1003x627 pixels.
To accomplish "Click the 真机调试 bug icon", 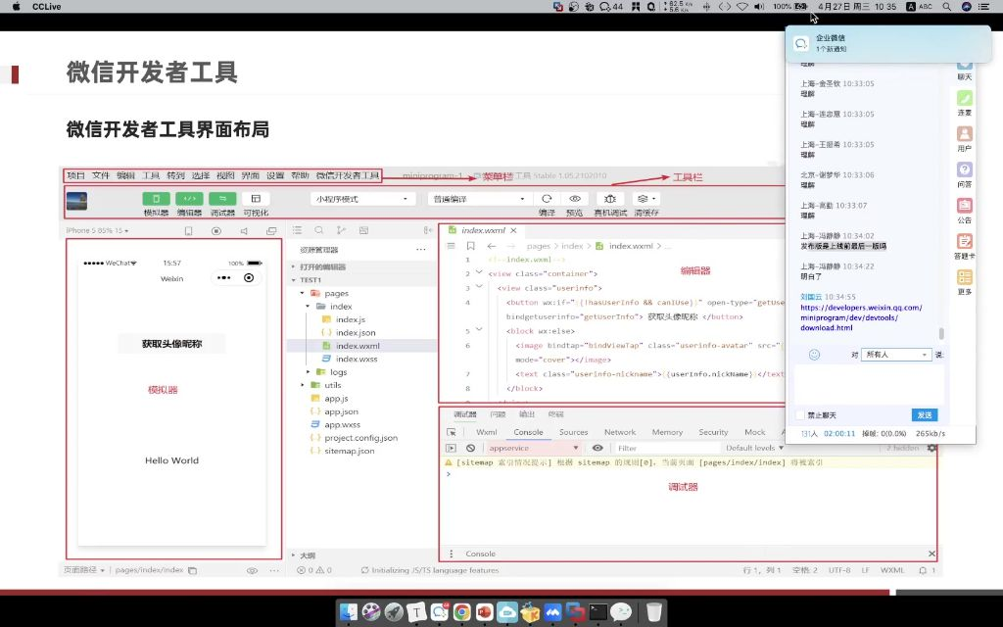I will (x=609, y=199).
